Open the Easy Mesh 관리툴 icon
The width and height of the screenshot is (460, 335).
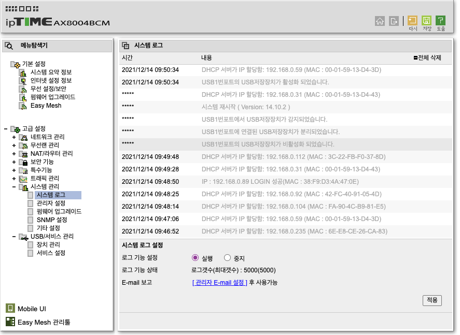[10, 322]
